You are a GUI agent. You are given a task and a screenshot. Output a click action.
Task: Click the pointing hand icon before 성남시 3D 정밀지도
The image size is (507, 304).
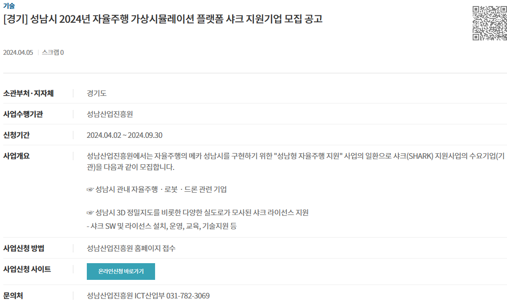90,213
